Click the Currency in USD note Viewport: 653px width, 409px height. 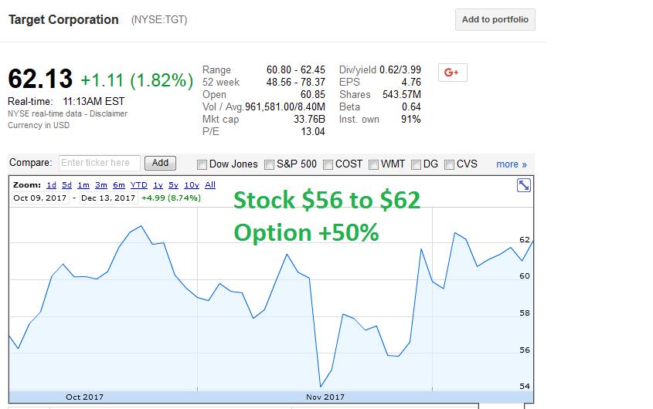click(39, 125)
